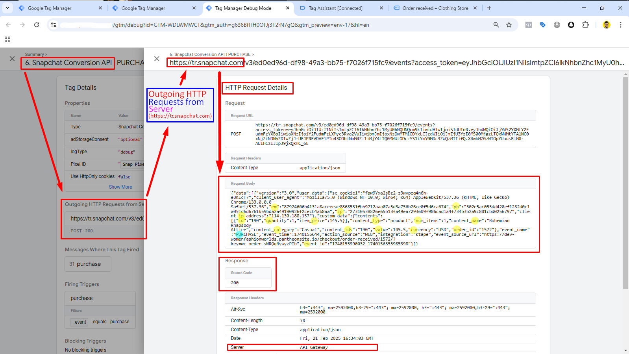Click the Google profile avatar
Image resolution: width=629 pixels, height=354 pixels.
[606, 25]
